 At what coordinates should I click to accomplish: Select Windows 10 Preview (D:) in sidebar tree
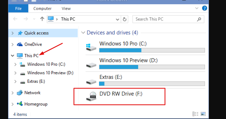(x=50, y=73)
